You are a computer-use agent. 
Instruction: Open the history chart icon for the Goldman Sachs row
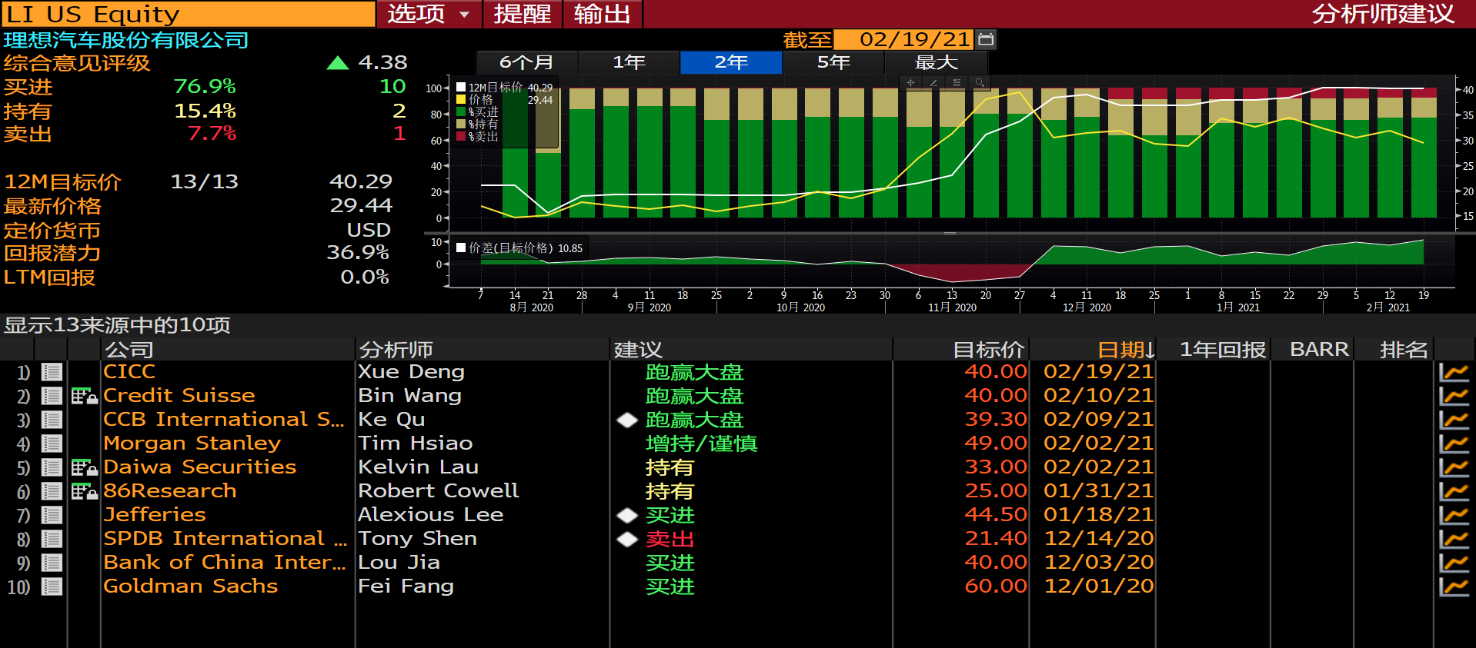[x=1454, y=587]
